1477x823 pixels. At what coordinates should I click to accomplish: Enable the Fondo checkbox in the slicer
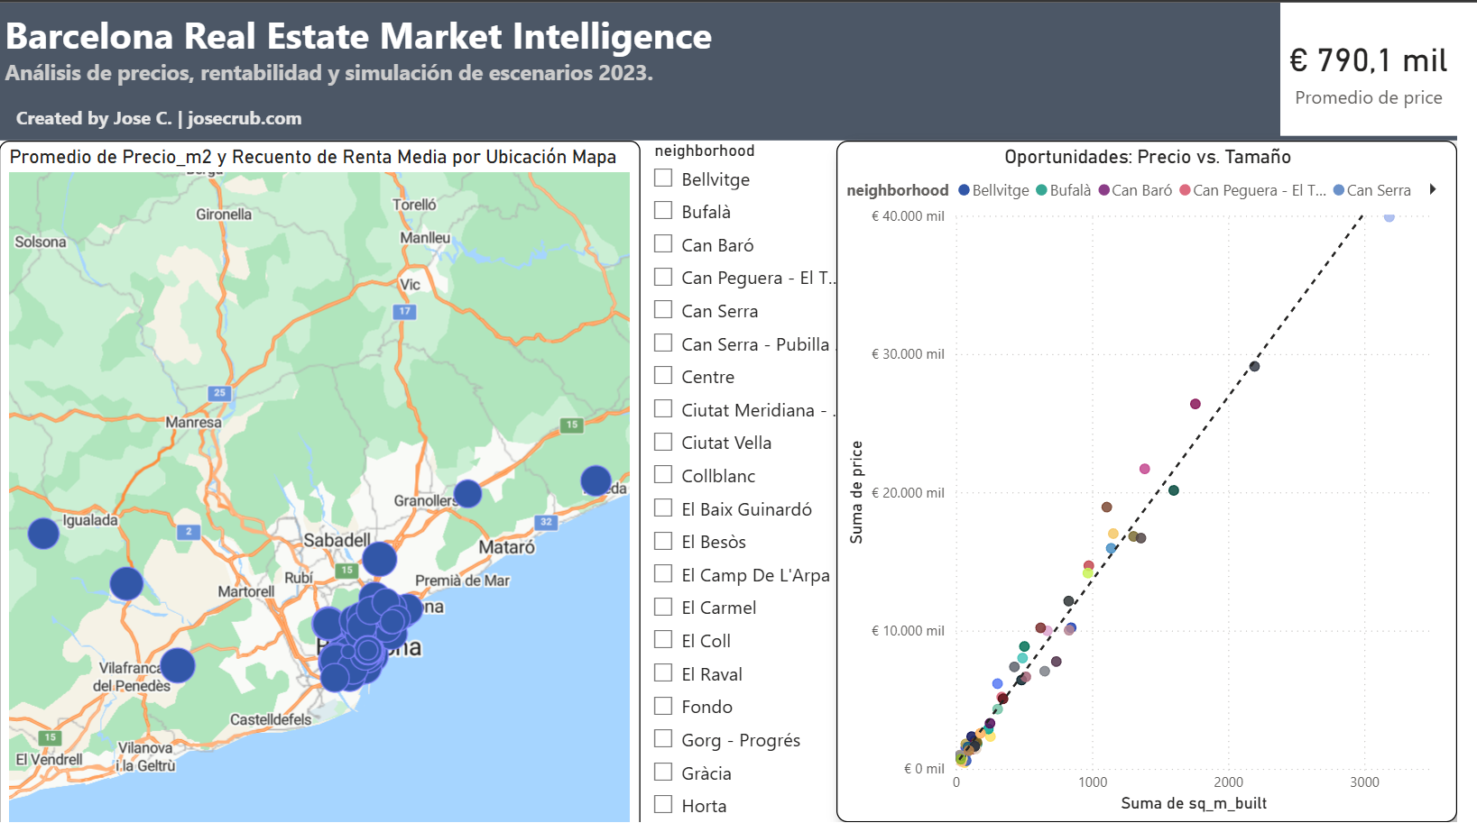point(664,706)
